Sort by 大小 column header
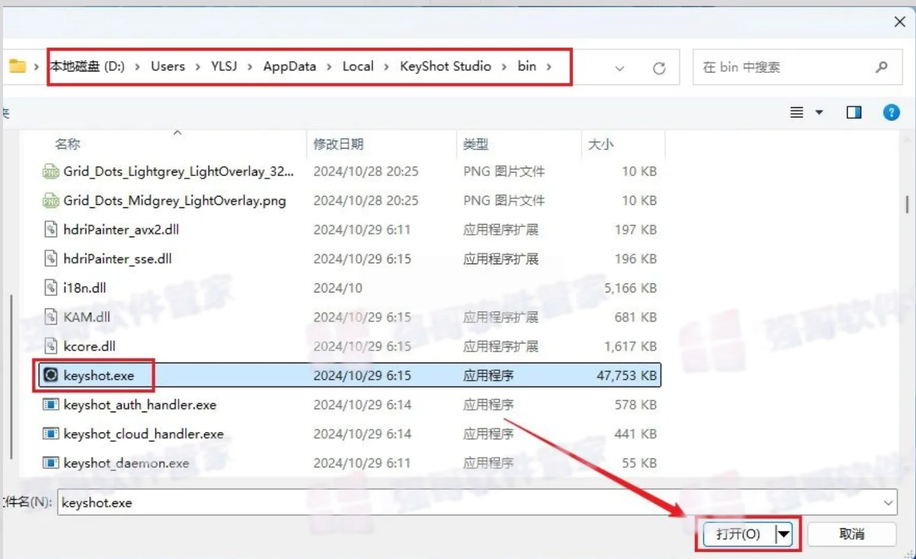The image size is (916, 559). (601, 144)
